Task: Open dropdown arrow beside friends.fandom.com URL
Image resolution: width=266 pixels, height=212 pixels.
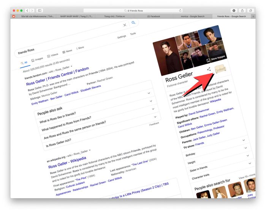Action: 71,66
